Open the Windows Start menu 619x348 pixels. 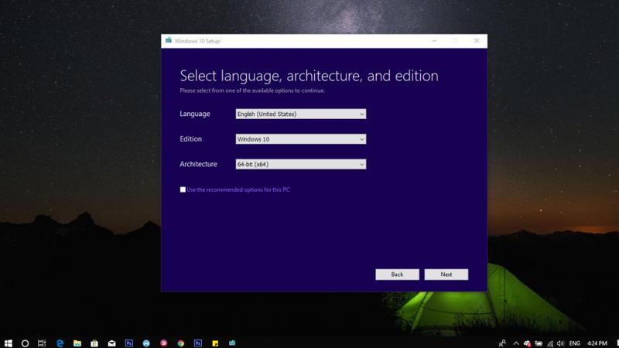[x=9, y=342]
